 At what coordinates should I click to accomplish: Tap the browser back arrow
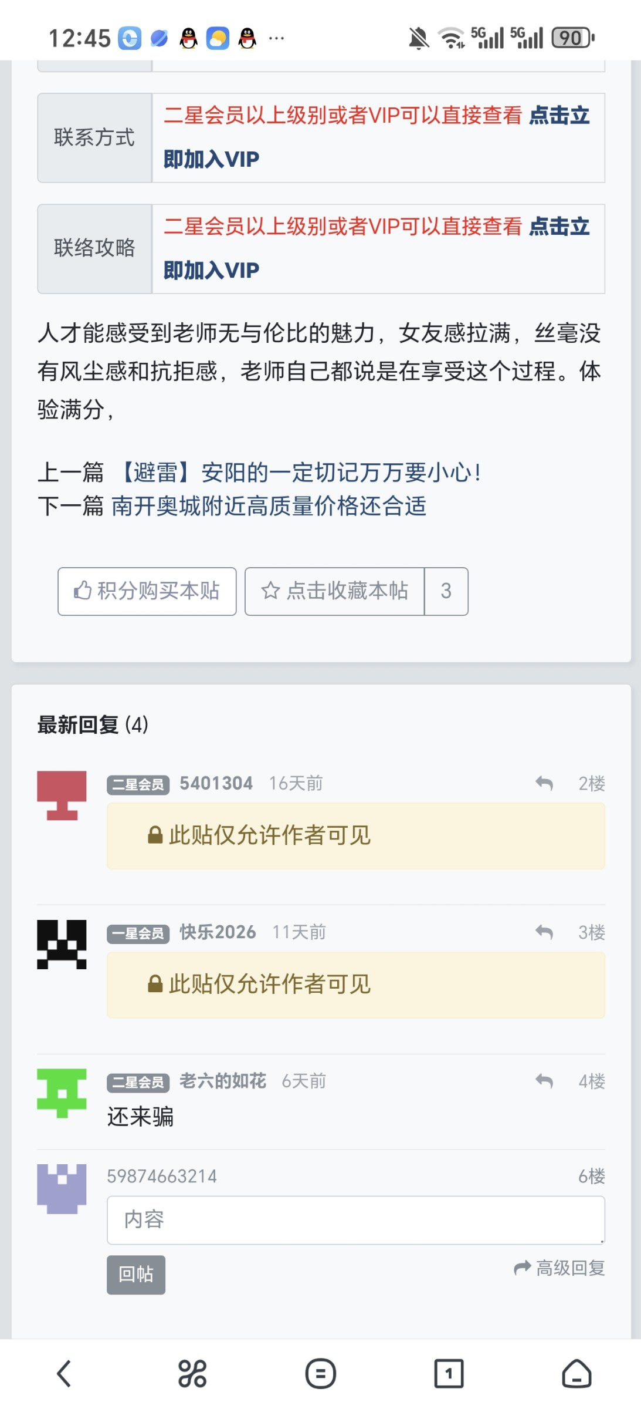click(64, 1374)
